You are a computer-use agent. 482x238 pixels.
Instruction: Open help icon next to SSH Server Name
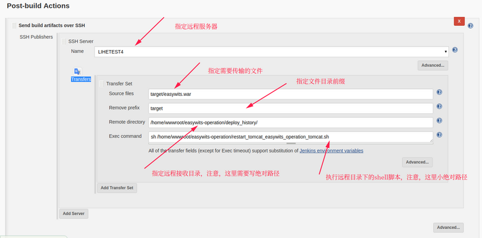tap(455, 50)
